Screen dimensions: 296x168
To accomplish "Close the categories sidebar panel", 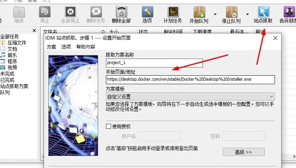I will click(34, 31).
